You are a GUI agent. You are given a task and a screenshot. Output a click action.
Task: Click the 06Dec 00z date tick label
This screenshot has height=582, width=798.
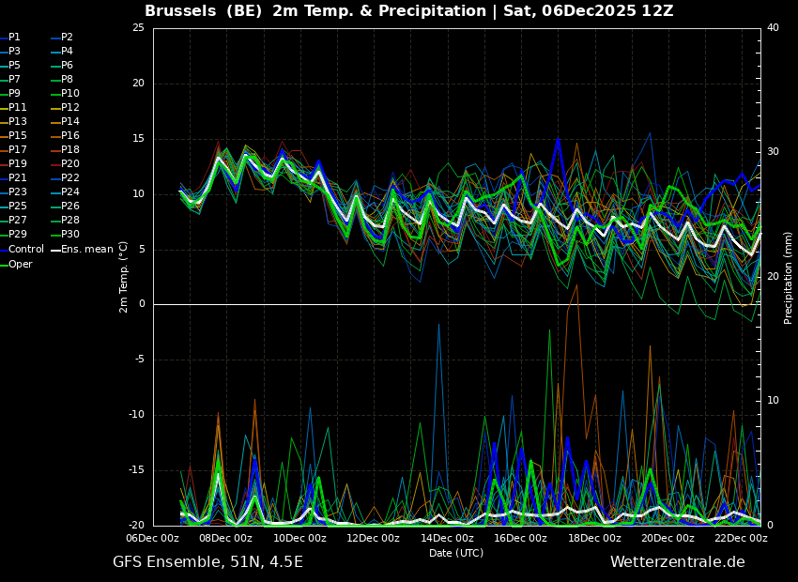pyautogui.click(x=152, y=539)
